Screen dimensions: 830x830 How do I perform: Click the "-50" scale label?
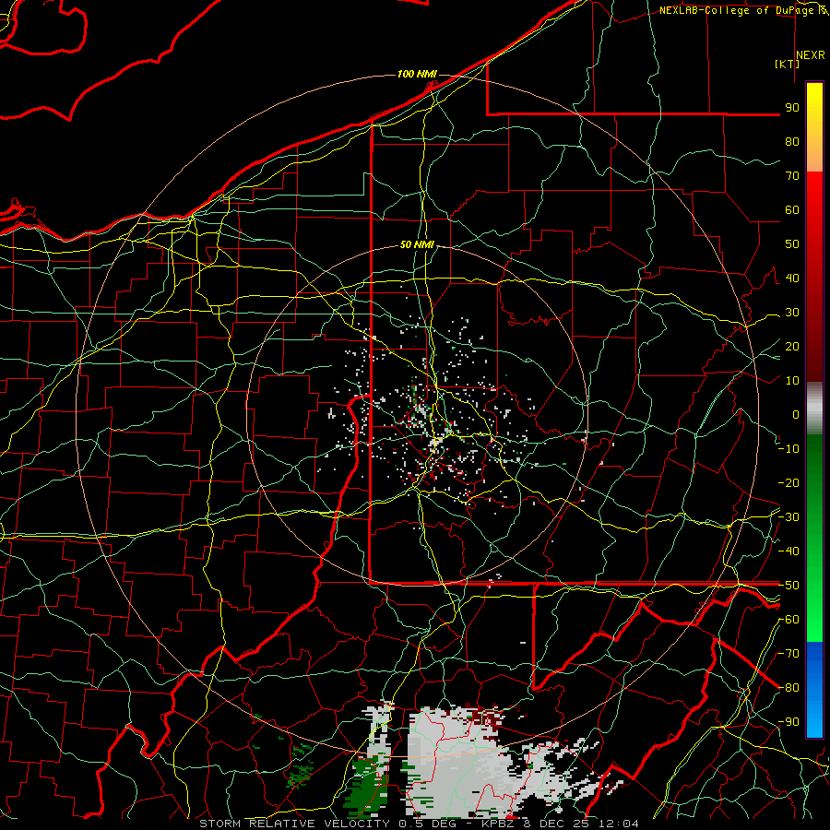point(788,586)
